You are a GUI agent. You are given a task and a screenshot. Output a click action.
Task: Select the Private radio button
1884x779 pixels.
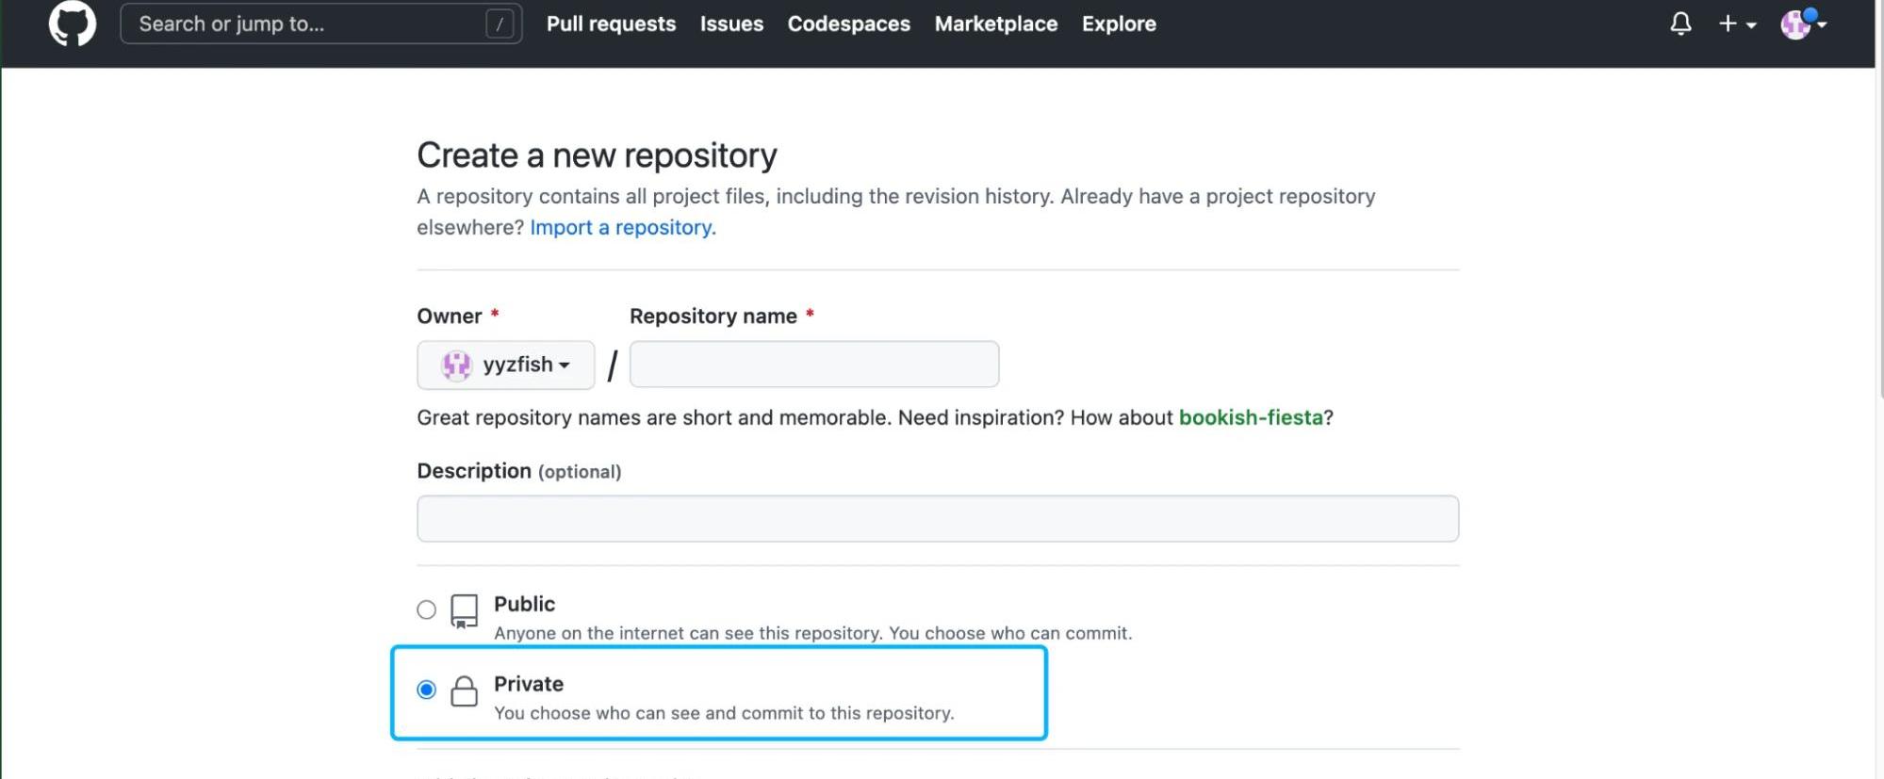[427, 690]
